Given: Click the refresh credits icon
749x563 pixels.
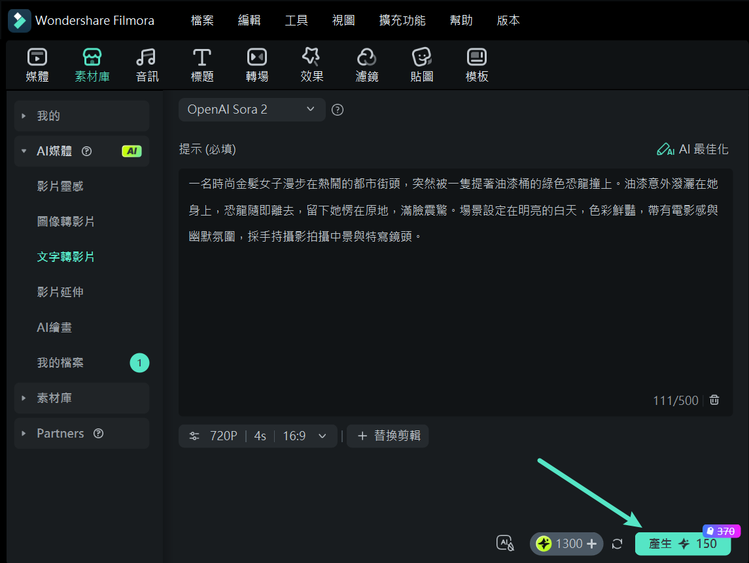Looking at the screenshot, I should [x=617, y=543].
